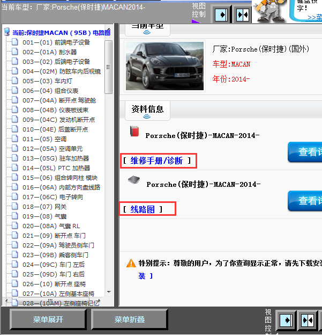The image size is (322, 335).
Task: Click top toolbar collapse-arrows view control icon
Action: pos(243,14)
